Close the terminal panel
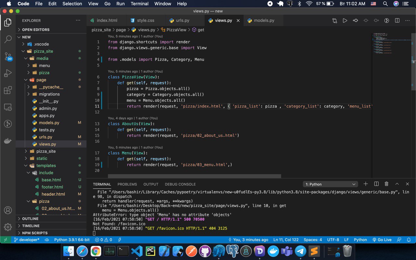416x260 pixels. point(407,184)
